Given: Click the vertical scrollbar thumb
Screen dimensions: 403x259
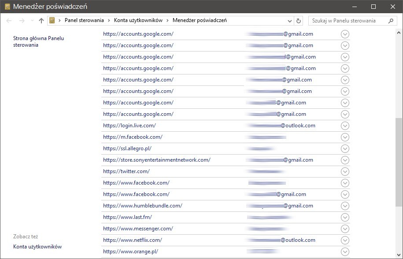Looking at the screenshot, I should click(x=399, y=163).
